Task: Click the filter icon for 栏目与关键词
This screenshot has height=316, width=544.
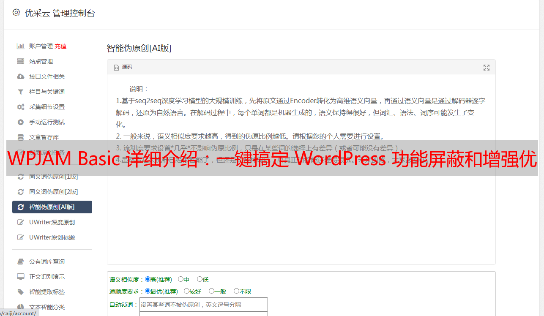Action: (x=20, y=92)
